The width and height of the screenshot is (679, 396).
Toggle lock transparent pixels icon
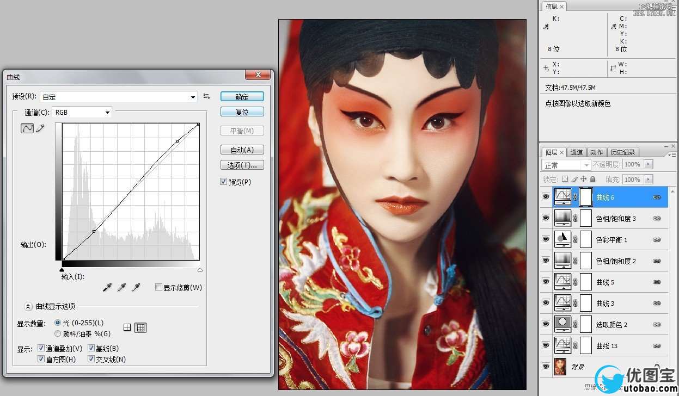click(565, 179)
